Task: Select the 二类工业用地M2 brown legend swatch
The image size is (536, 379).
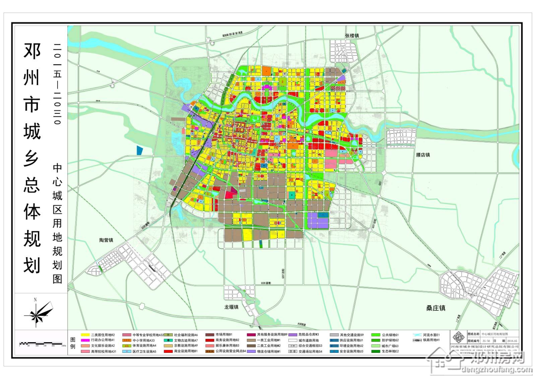Action: tap(251, 346)
